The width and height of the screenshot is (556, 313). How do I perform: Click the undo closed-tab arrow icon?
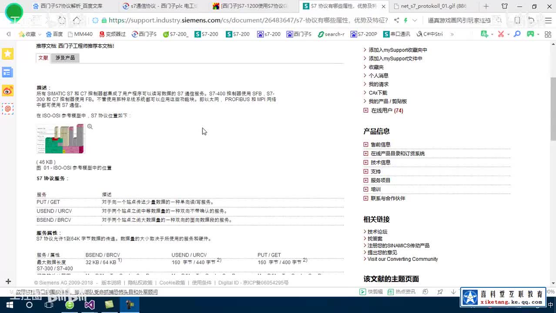click(x=531, y=20)
